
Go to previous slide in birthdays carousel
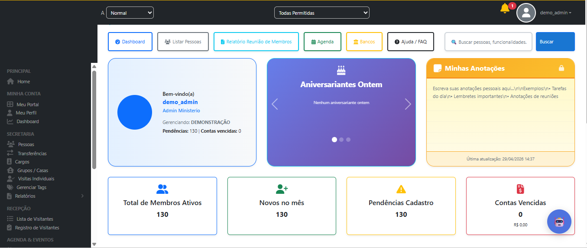pyautogui.click(x=275, y=104)
